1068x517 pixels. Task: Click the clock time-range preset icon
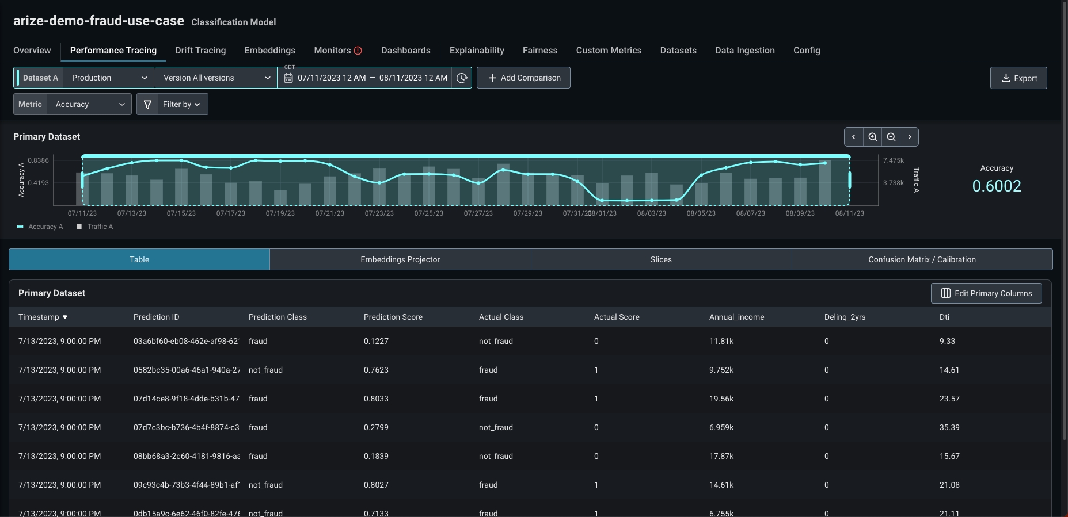tap(462, 78)
